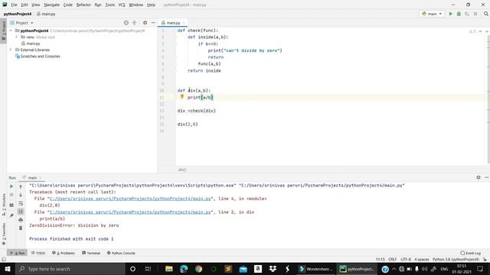The width and height of the screenshot is (490, 275).
Task: Click 4 spaces indent setting
Action: point(422,260)
